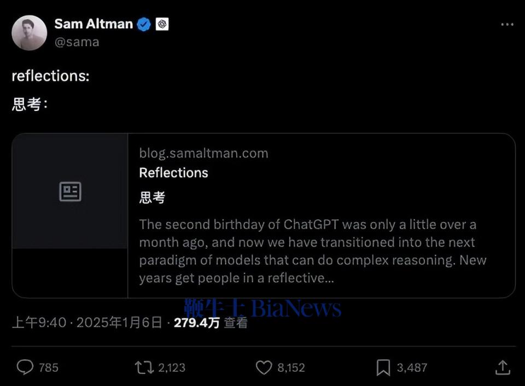Click the retweet arrows icon
525x386 pixels.
[144, 367]
